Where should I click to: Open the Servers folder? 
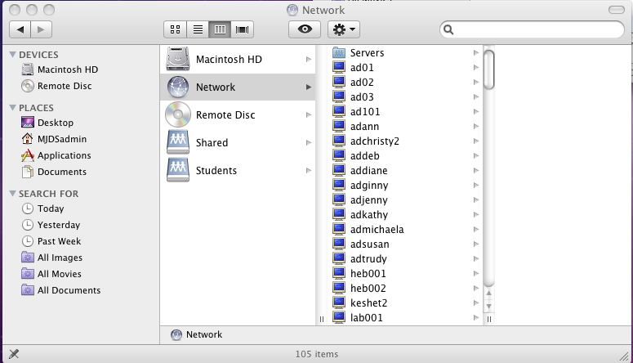pyautogui.click(x=406, y=52)
